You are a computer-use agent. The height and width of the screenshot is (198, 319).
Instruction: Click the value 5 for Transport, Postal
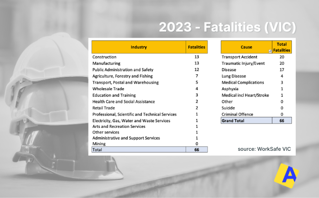[197, 82]
